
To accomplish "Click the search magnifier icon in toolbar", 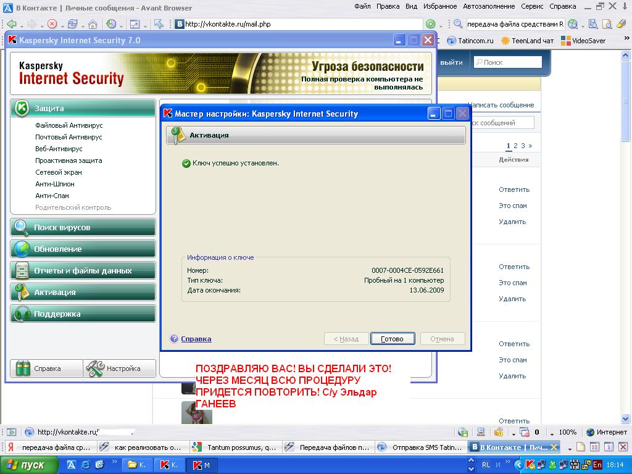I will point(458,24).
